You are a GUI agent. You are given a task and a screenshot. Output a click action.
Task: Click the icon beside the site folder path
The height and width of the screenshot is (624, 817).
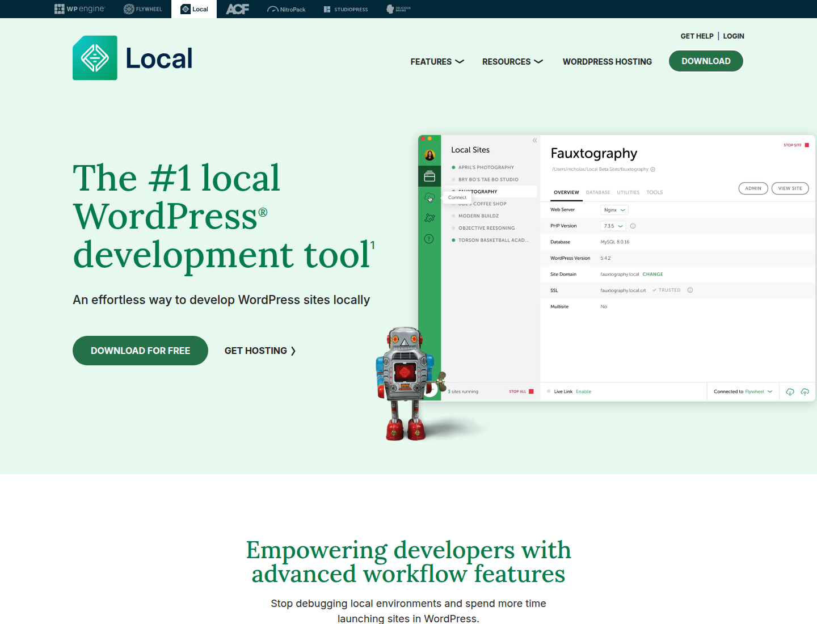coord(653,169)
